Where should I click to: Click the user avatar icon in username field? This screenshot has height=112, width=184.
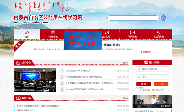tap(139, 69)
